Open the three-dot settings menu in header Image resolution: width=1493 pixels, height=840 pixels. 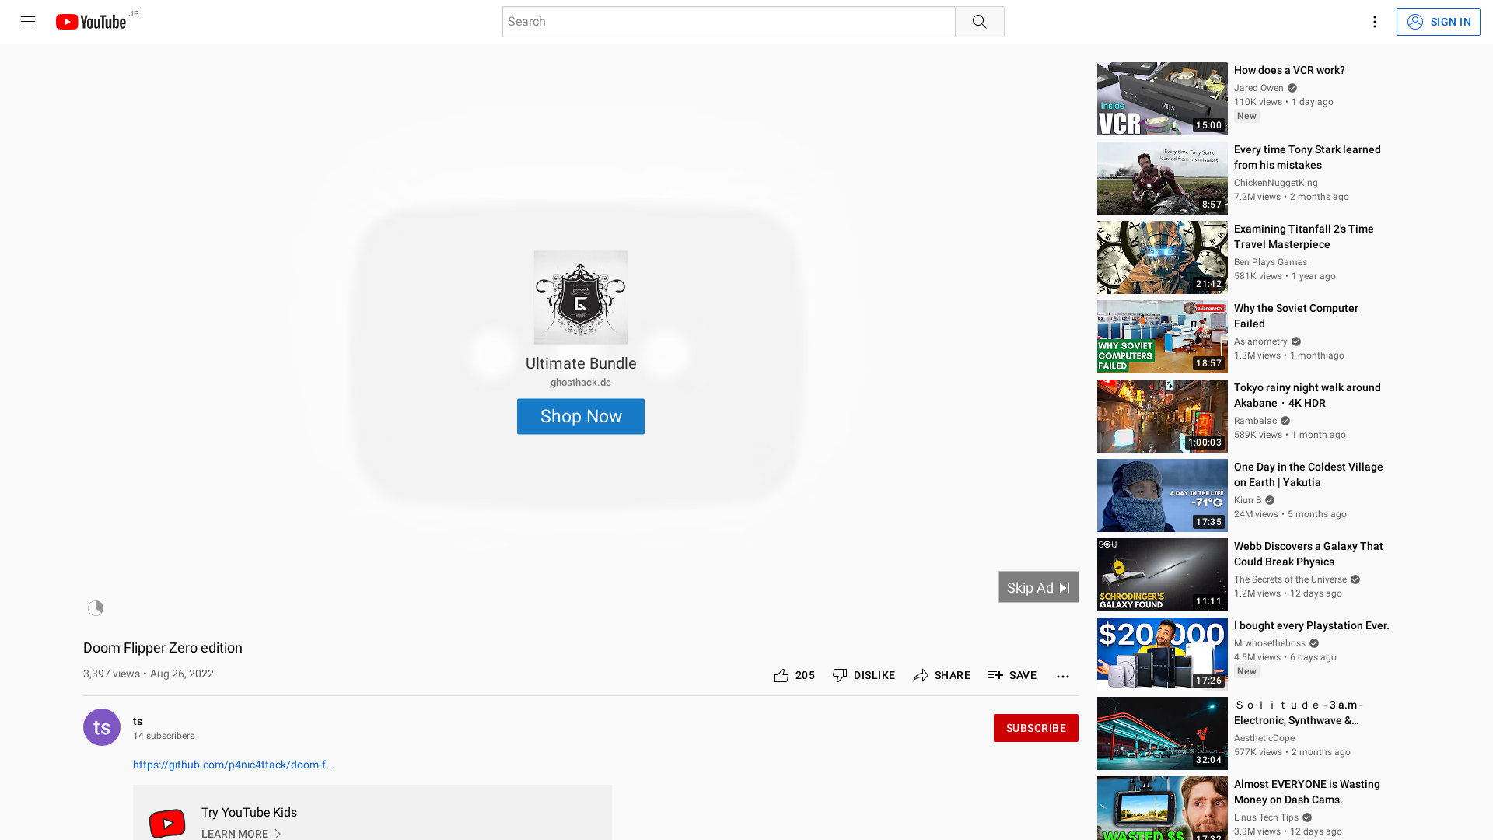[x=1374, y=22]
